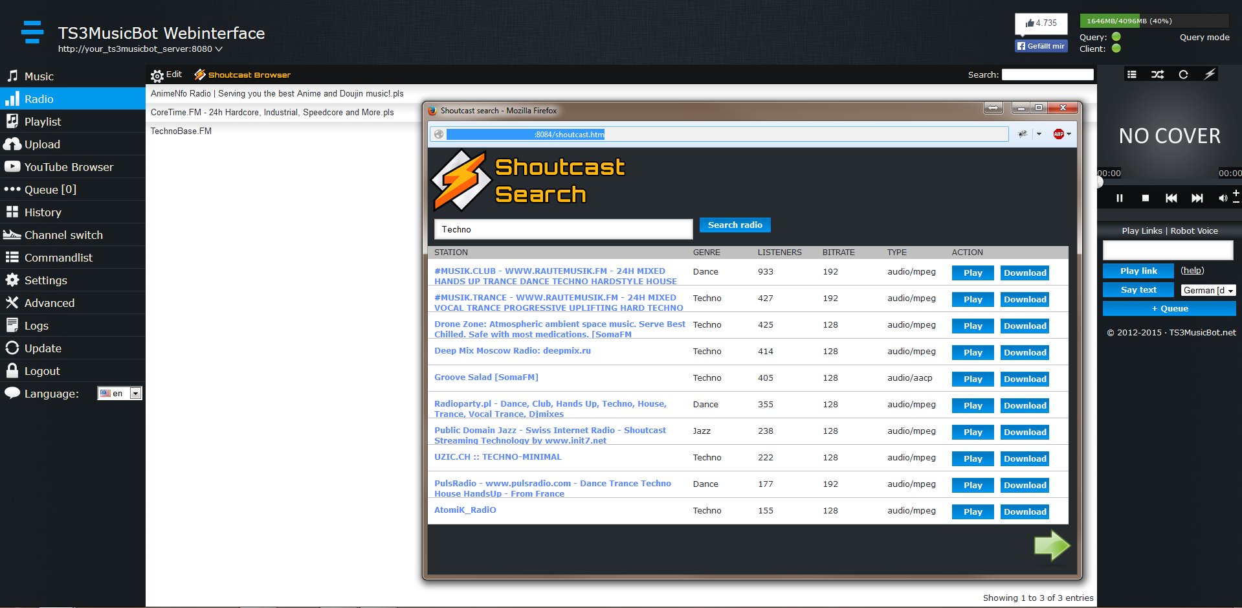
Task: Focus the radio list Search field
Action: point(1048,74)
